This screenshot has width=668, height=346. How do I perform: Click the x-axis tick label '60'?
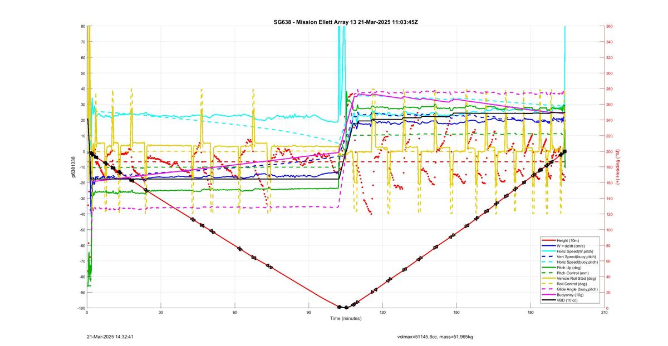(235, 313)
